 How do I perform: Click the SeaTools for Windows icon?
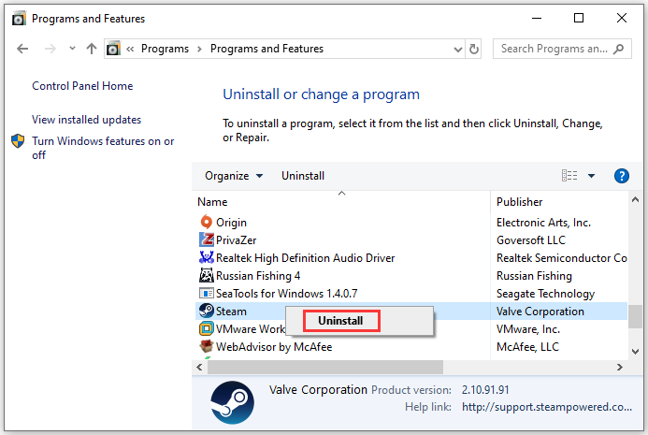(x=207, y=293)
